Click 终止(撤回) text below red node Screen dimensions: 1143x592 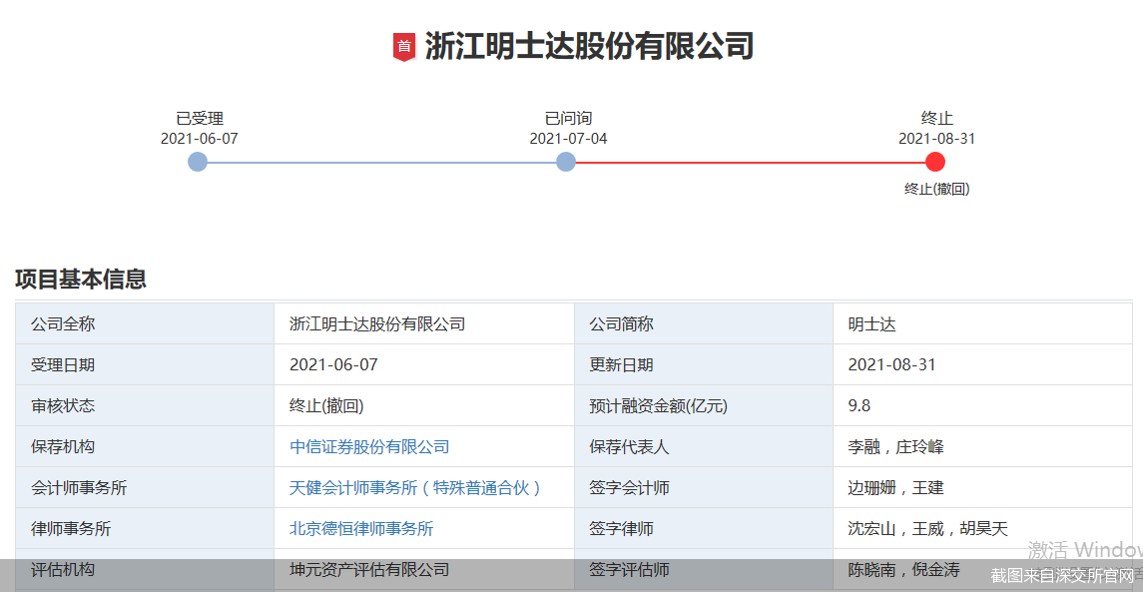937,189
